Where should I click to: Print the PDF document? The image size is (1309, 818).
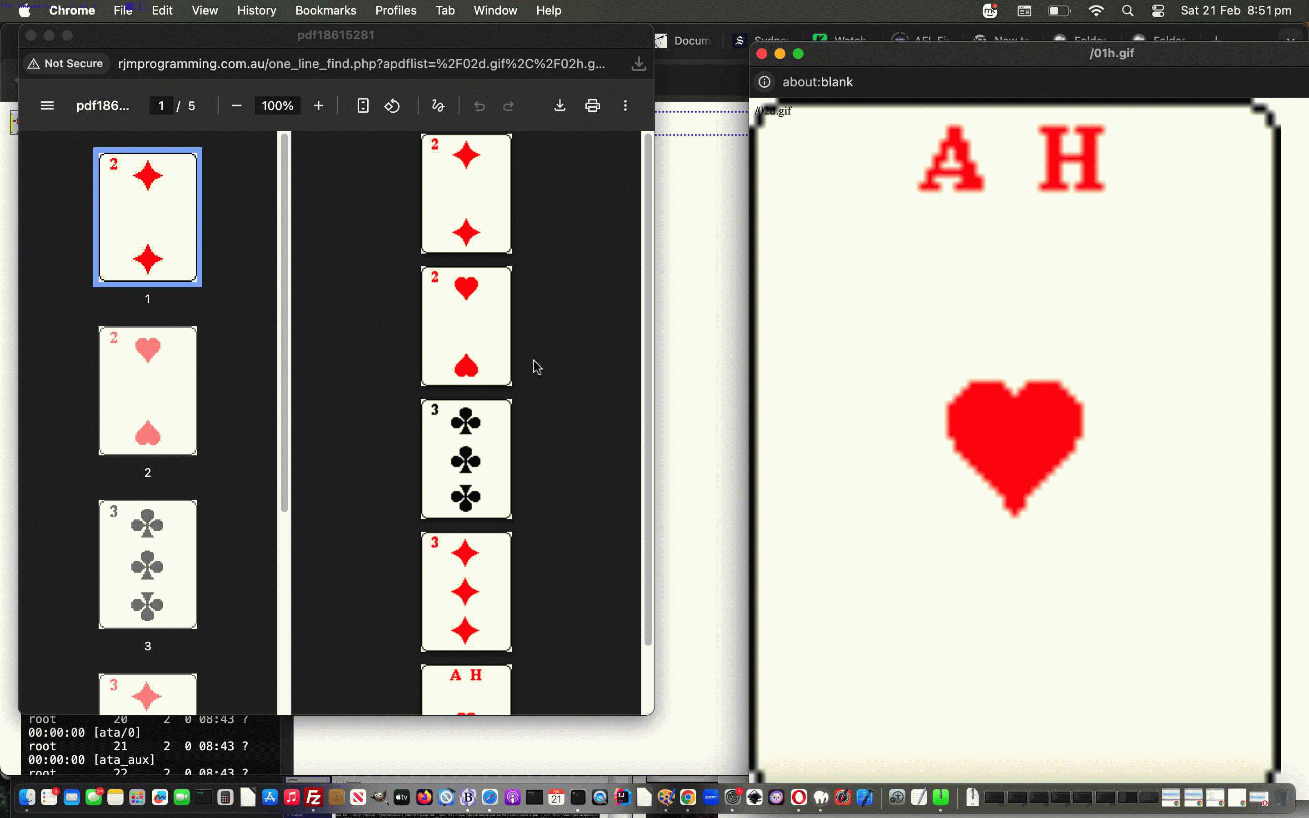[x=593, y=105]
